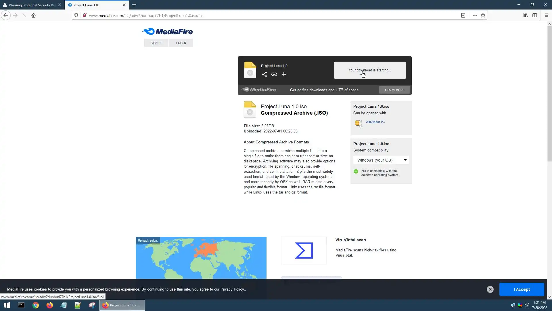Click the share icon under Project Luna

tap(264, 74)
